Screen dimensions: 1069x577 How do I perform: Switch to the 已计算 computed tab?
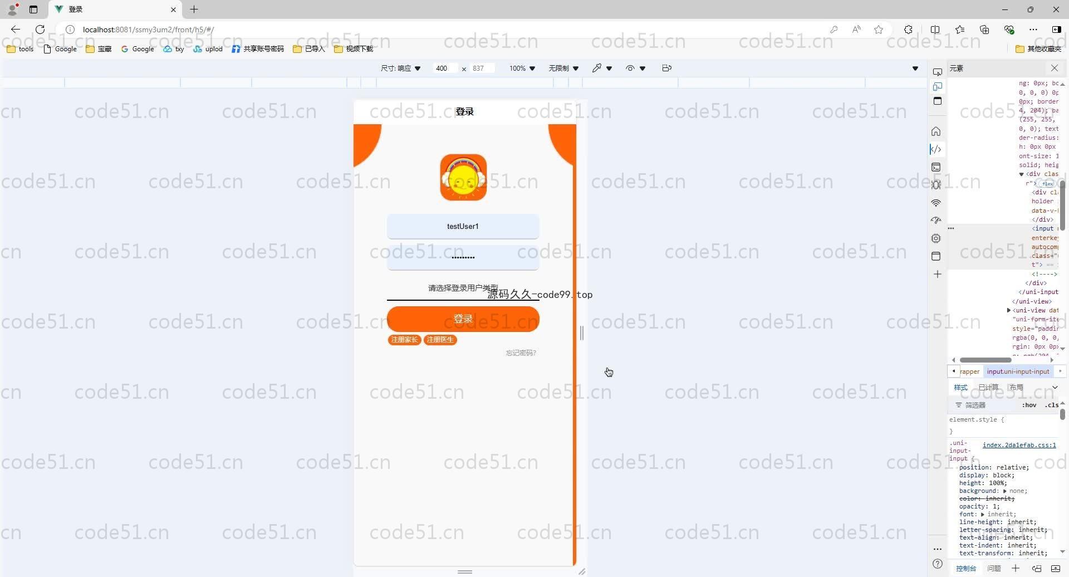coord(988,387)
